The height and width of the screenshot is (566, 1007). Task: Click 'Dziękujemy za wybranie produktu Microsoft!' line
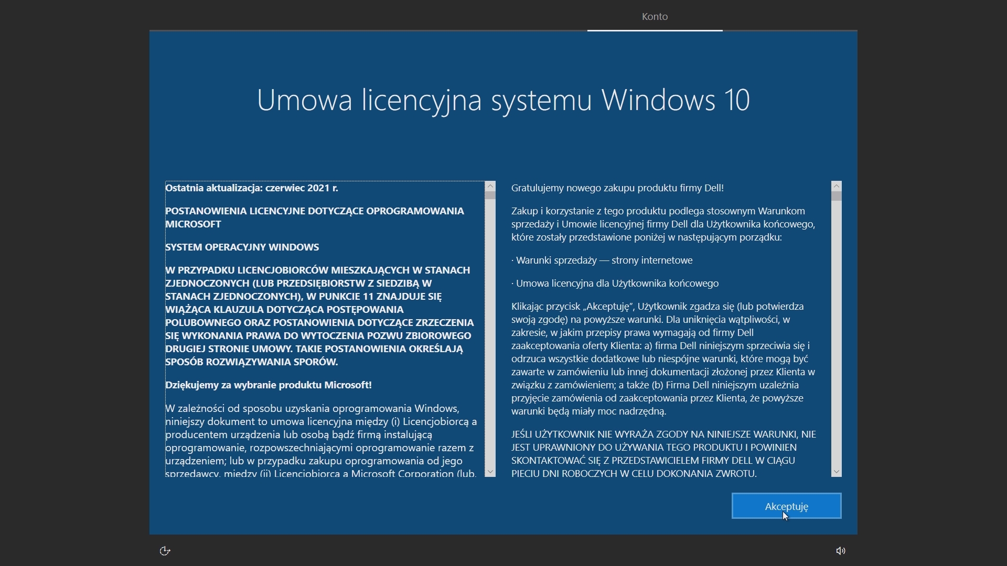pyautogui.click(x=269, y=385)
